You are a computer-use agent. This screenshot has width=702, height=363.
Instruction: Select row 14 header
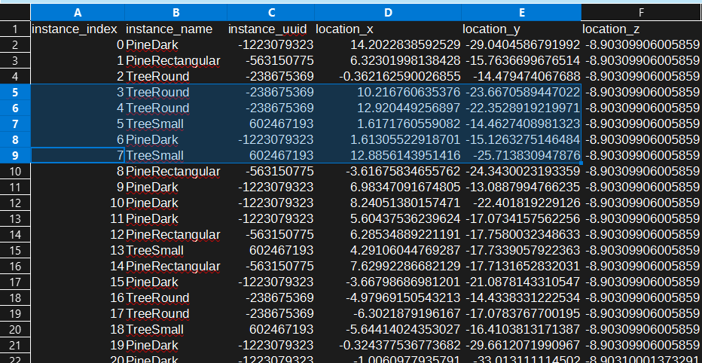click(14, 234)
